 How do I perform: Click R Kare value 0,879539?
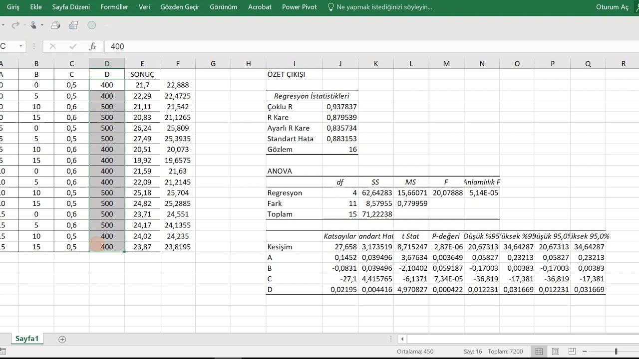[340, 117]
